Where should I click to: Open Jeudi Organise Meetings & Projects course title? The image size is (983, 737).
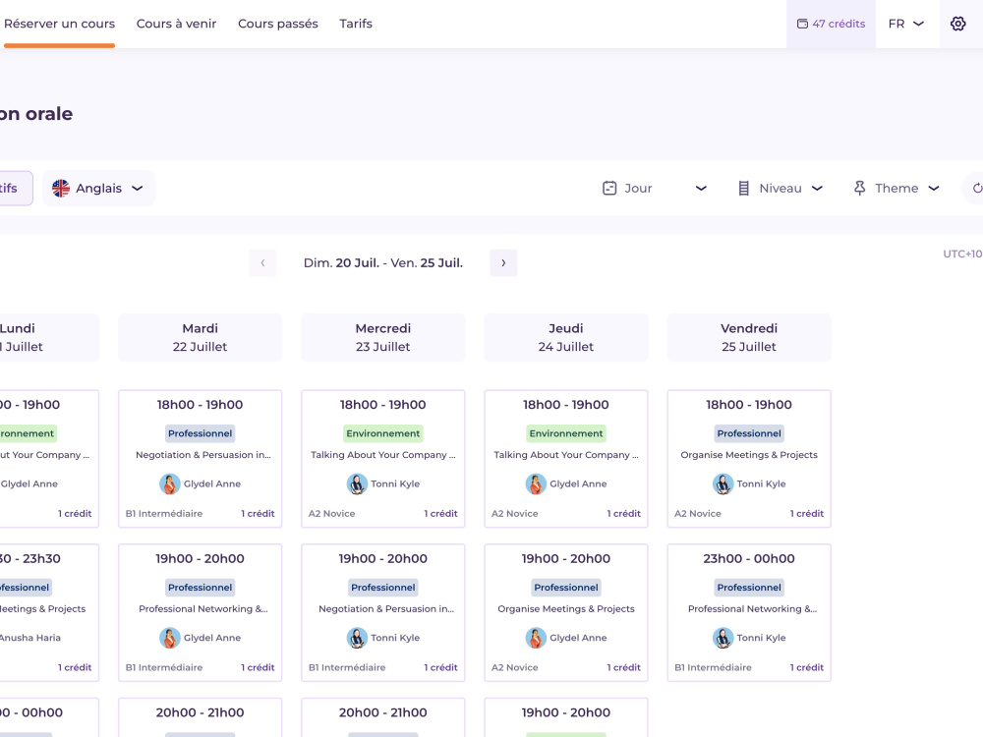[x=566, y=608]
